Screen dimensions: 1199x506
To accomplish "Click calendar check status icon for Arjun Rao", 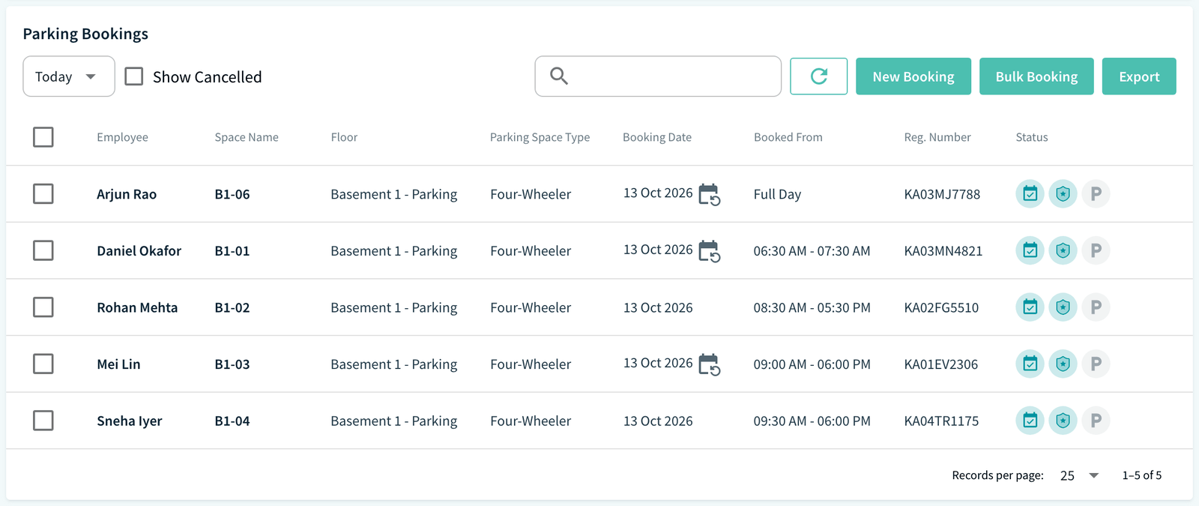I will (x=1030, y=194).
